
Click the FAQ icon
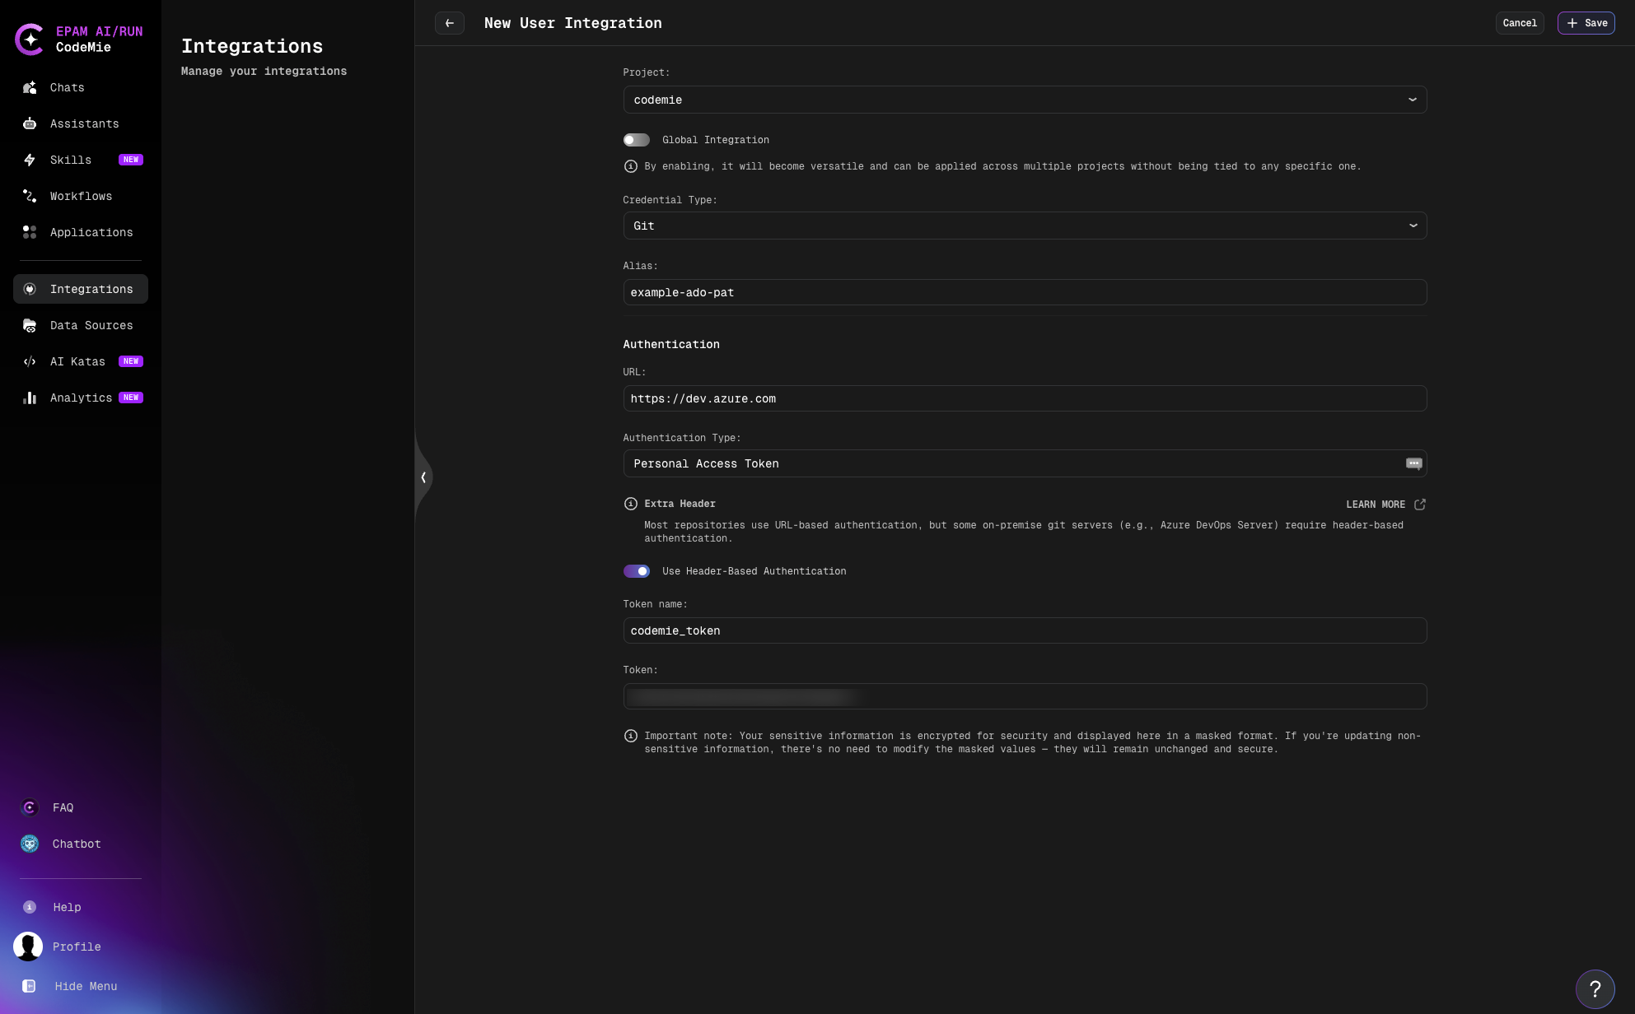click(30, 807)
